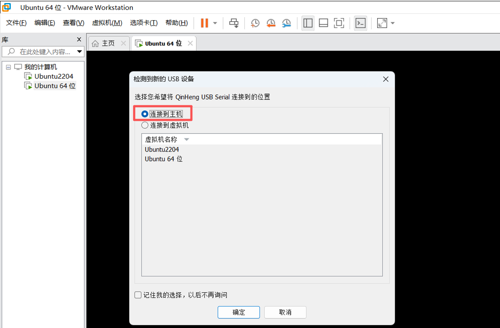Open the library search dropdown arrow
The image size is (500, 328).
click(80, 51)
